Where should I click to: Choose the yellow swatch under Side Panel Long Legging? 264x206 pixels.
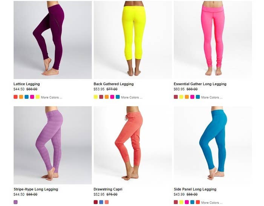pos(181,202)
